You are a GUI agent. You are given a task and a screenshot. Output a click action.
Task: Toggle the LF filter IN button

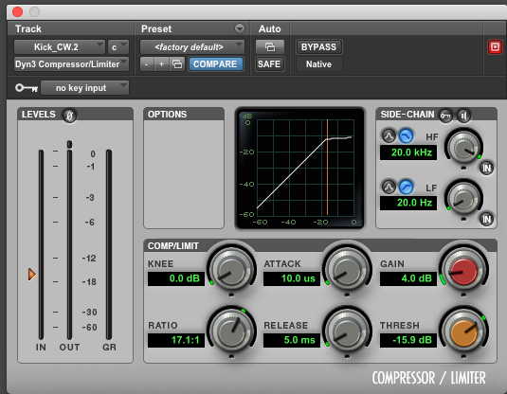pos(486,220)
